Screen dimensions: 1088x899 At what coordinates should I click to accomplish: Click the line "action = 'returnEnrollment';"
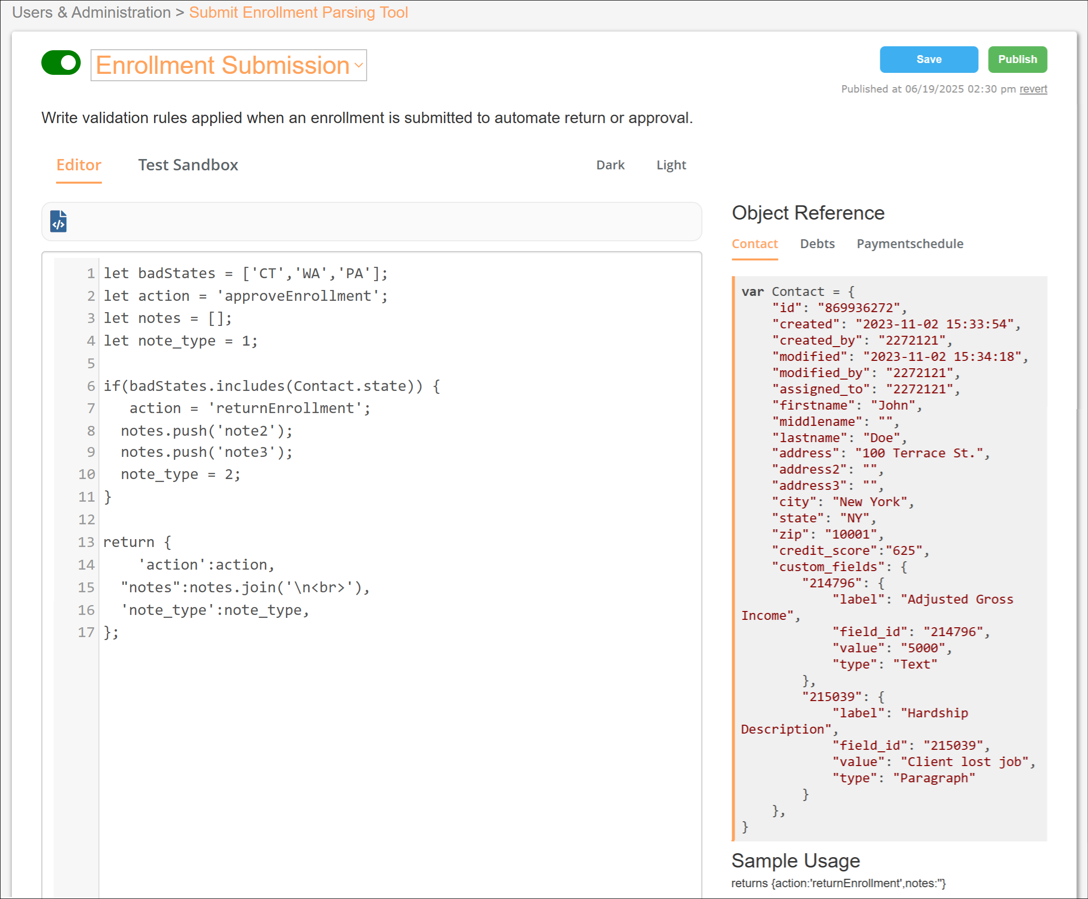pyautogui.click(x=250, y=409)
